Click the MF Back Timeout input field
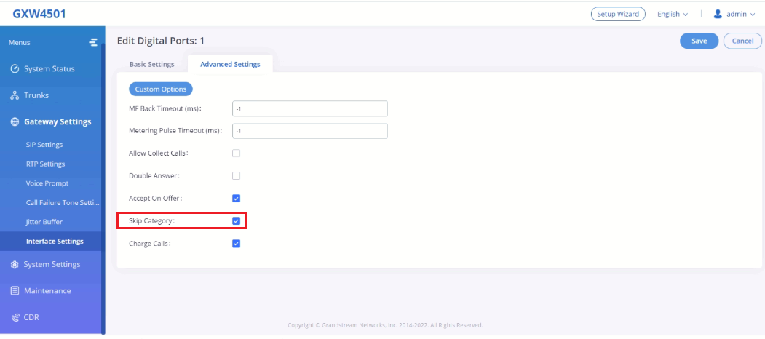Image resolution: width=765 pixels, height=339 pixels. 310,109
